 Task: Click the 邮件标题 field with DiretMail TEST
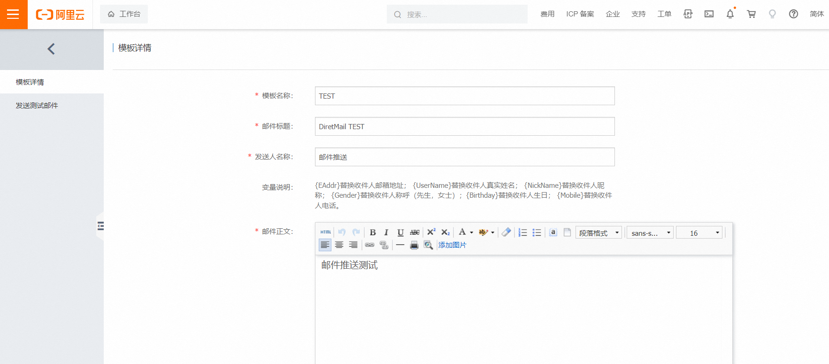click(465, 126)
